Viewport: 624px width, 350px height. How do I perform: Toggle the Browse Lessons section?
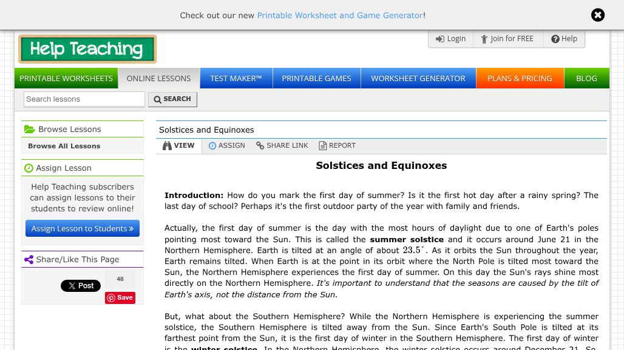[83, 129]
